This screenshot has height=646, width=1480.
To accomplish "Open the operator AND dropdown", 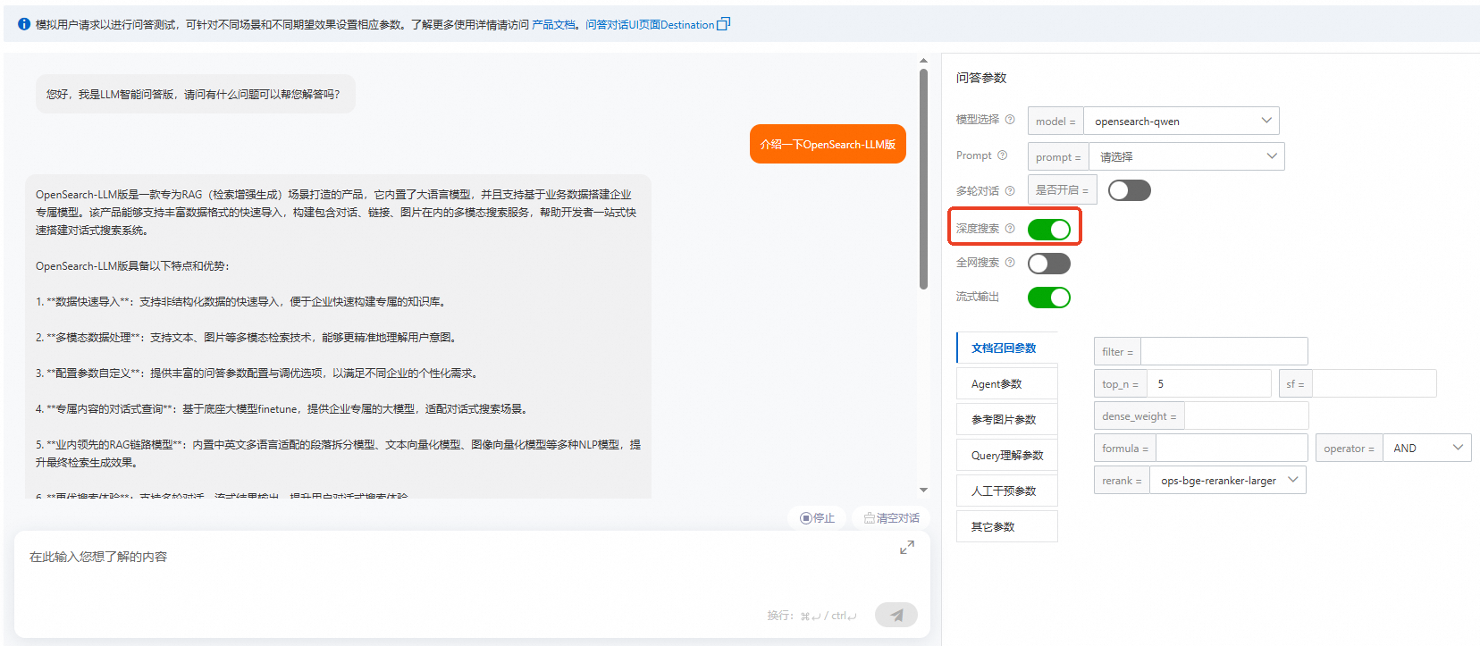I will pyautogui.click(x=1427, y=448).
